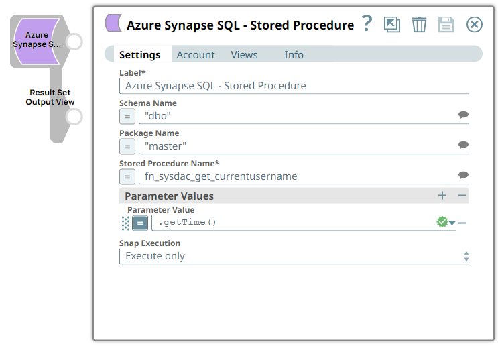The image size is (498, 346).
Task: Click the snap's upper output view connector
Action: pyautogui.click(x=74, y=42)
